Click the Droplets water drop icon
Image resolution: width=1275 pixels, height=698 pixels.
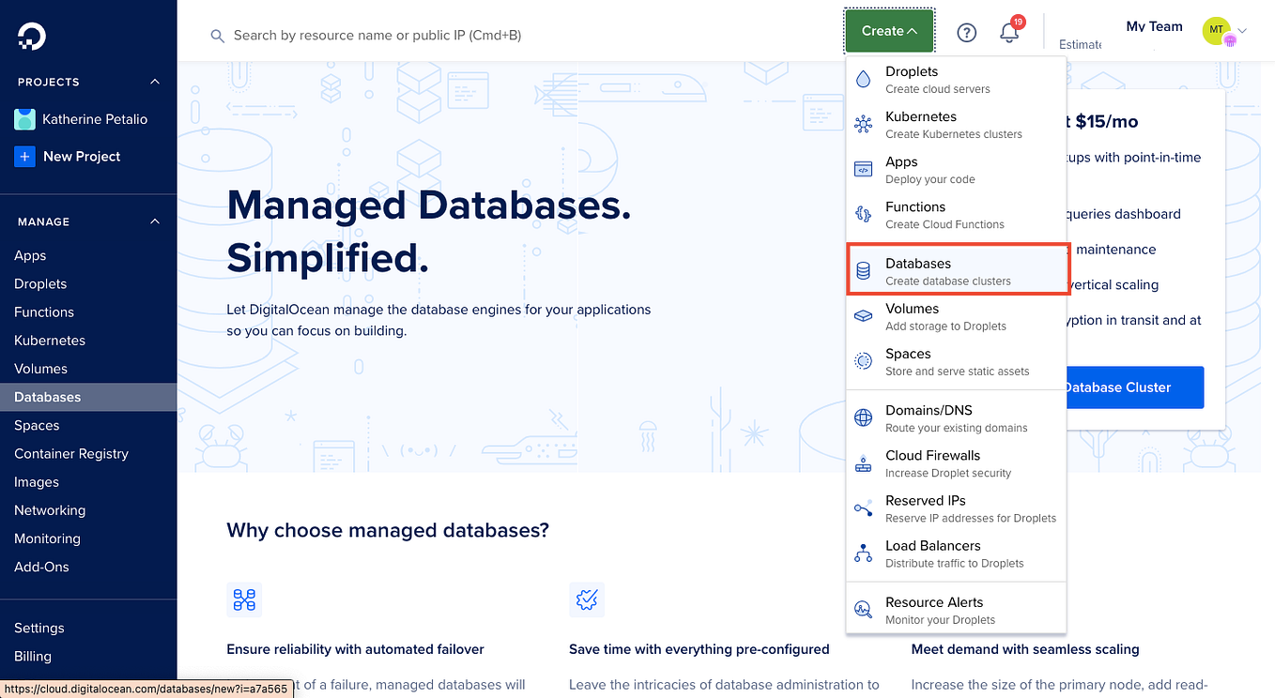863,80
